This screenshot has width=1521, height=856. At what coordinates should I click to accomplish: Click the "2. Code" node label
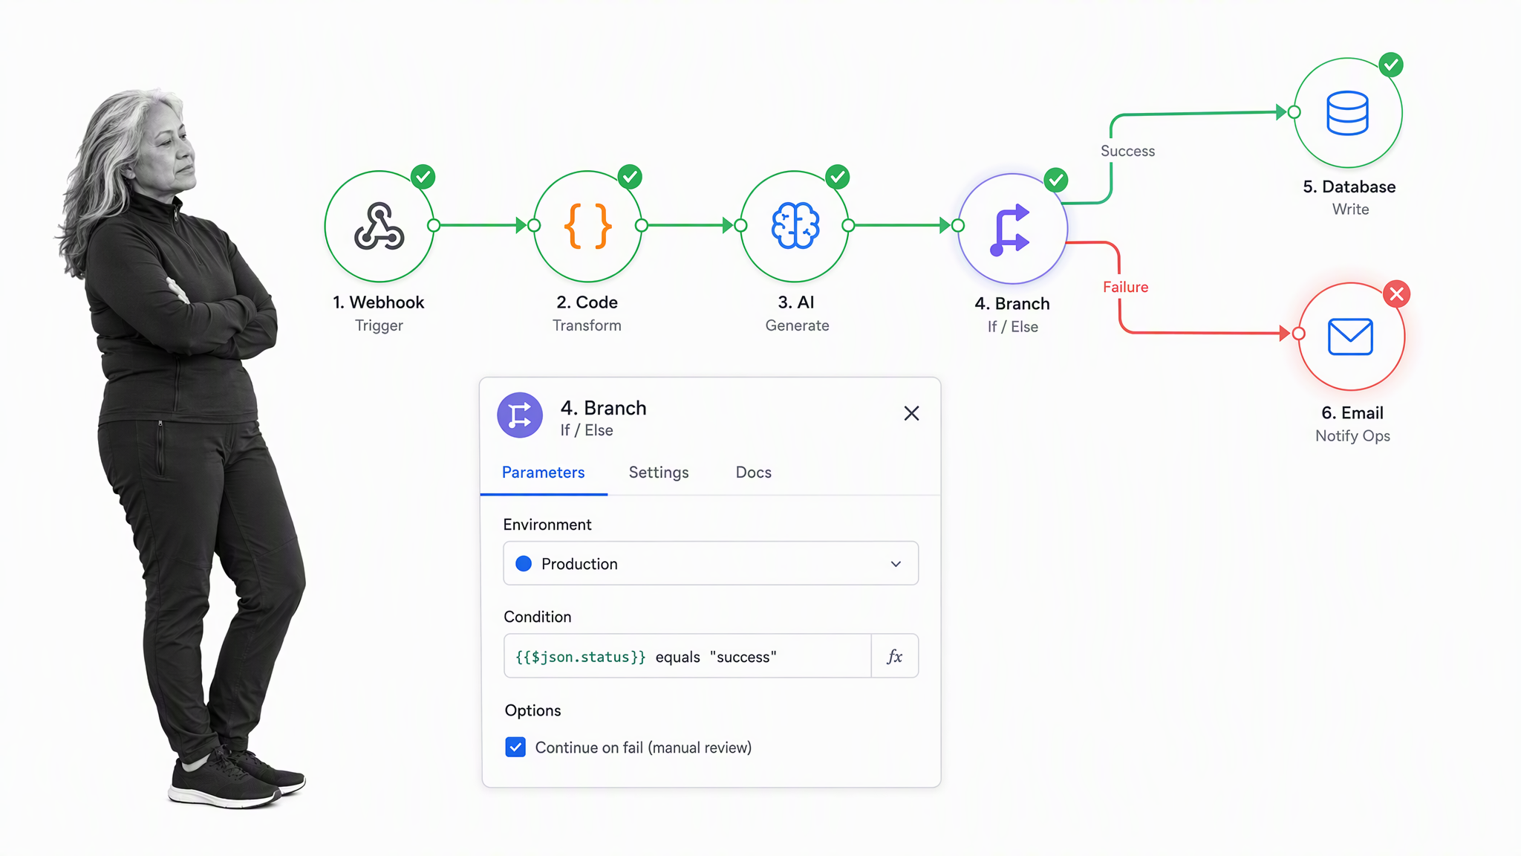[587, 302]
